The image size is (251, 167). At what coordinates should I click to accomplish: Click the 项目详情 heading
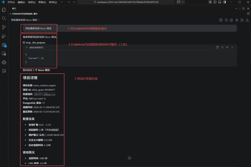pos(30,78)
